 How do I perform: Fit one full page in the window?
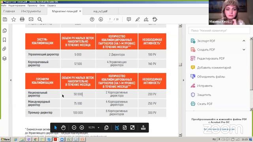click(x=125, y=128)
